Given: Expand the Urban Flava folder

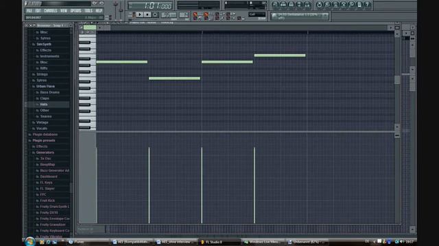Looking at the screenshot, I should (45, 86).
